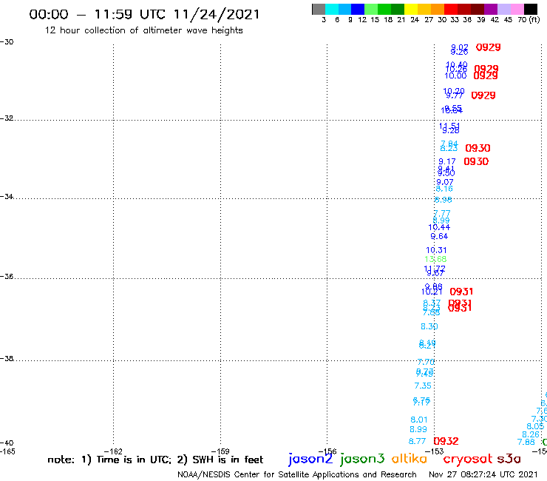Click the 70 (ft) legend scale label

529,20
